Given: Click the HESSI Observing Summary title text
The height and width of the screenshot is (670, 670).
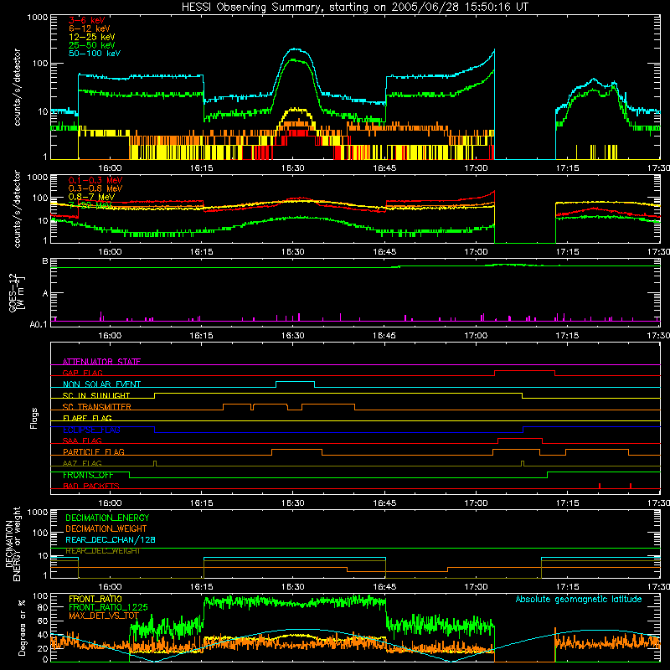Looking at the screenshot, I should click(354, 8).
